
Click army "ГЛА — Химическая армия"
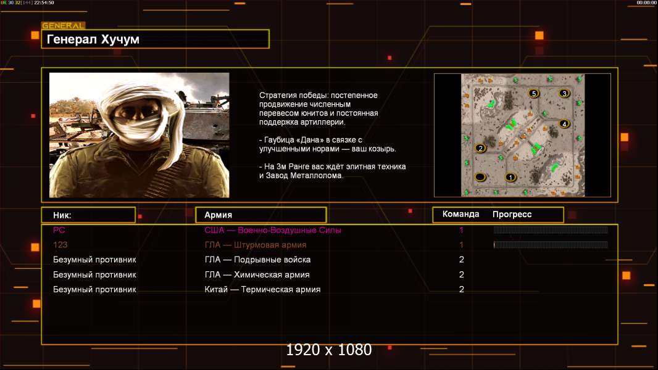257,275
